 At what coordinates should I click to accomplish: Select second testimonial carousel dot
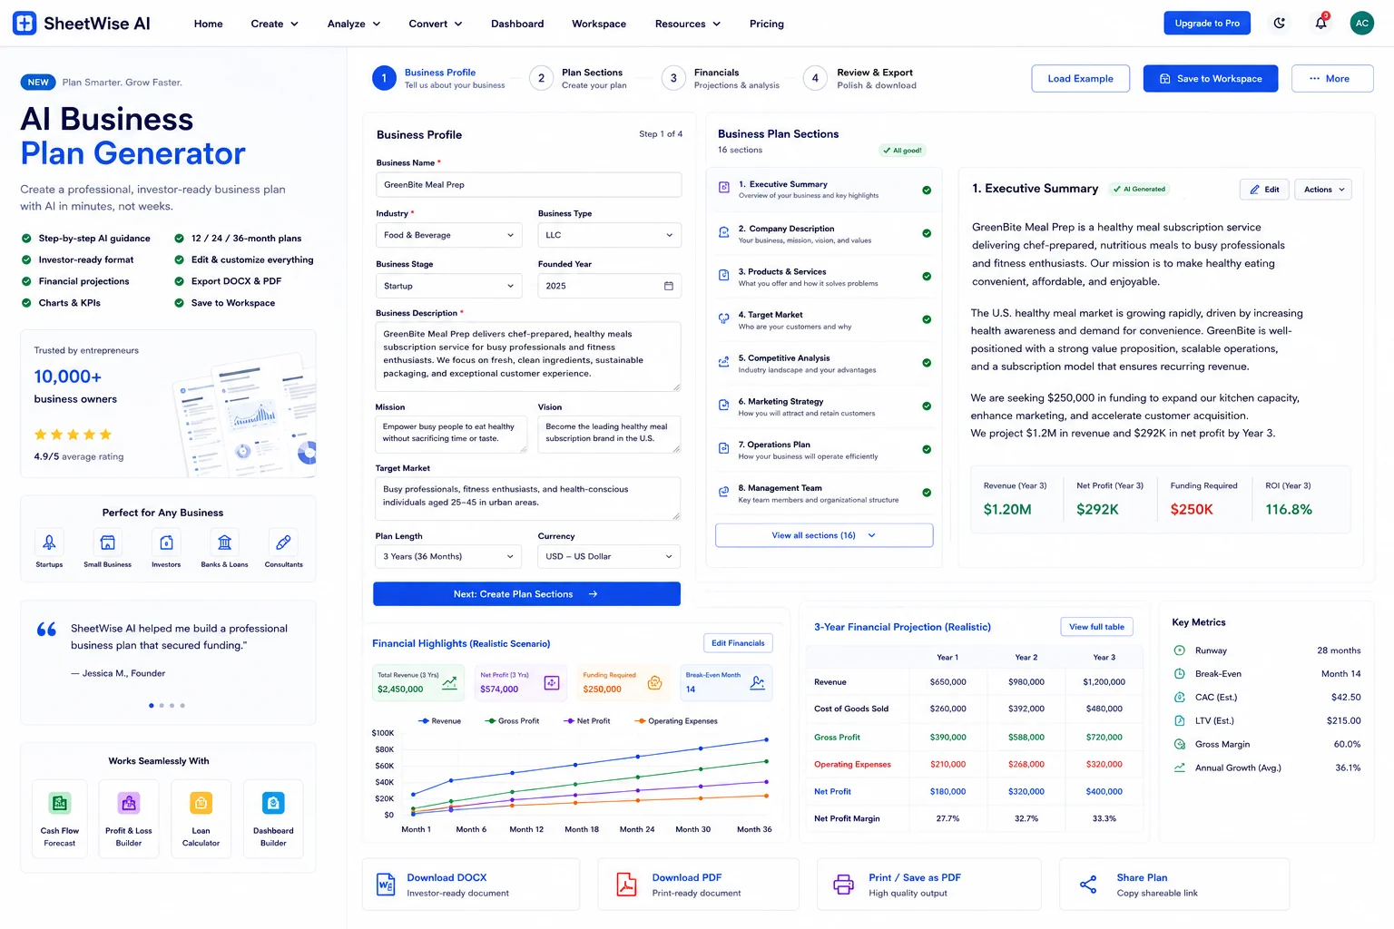[x=162, y=705]
